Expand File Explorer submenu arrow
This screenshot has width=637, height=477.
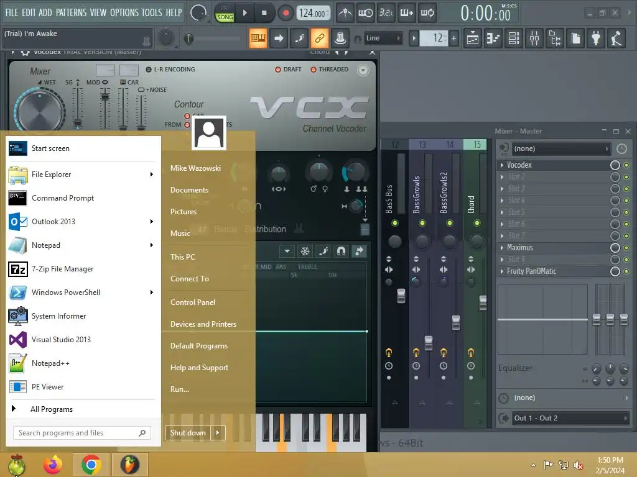tap(152, 175)
